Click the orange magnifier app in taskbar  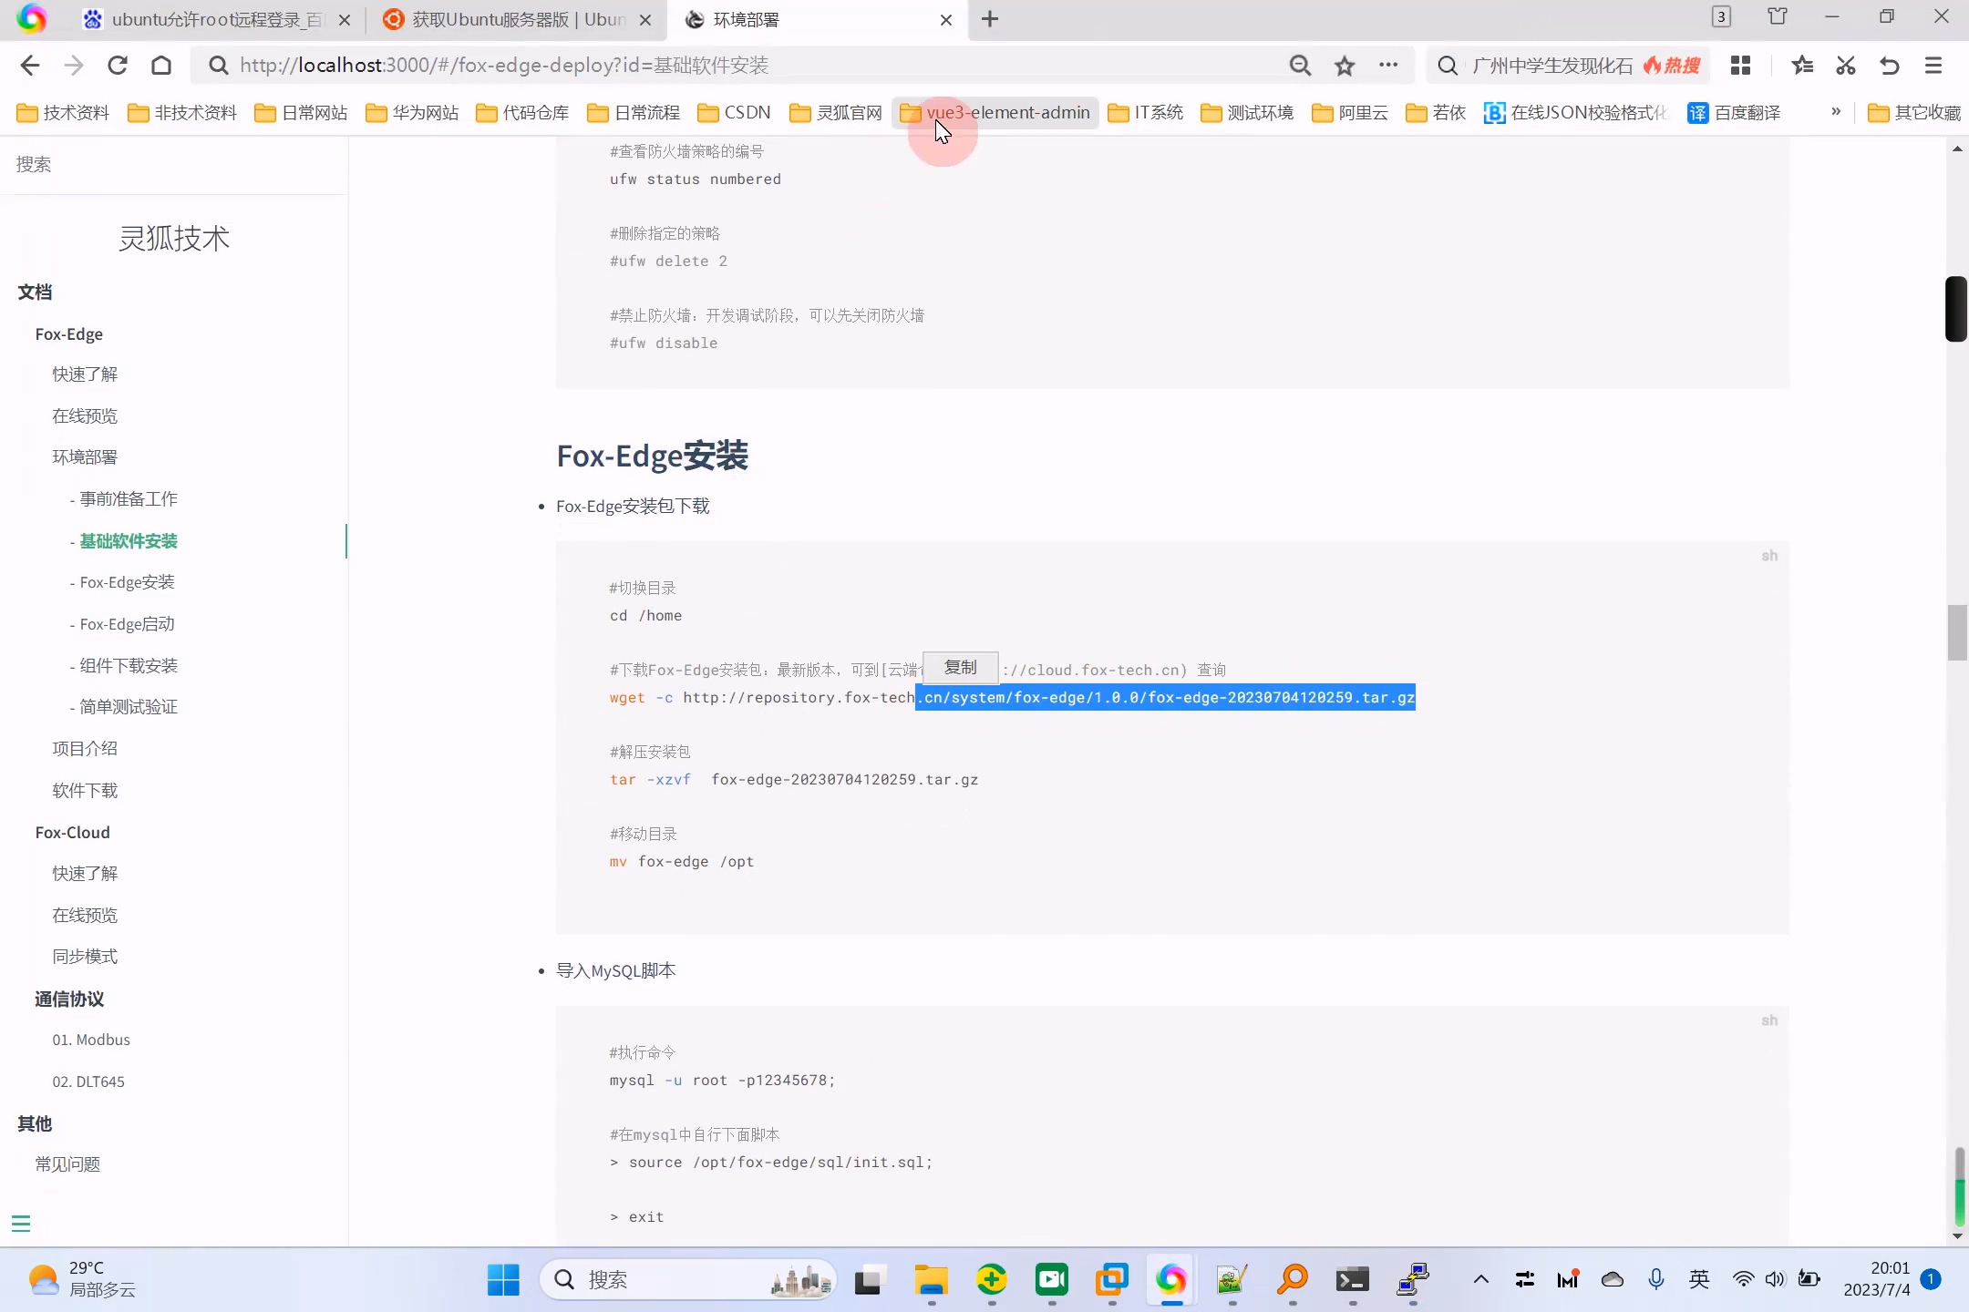pos(1293,1280)
